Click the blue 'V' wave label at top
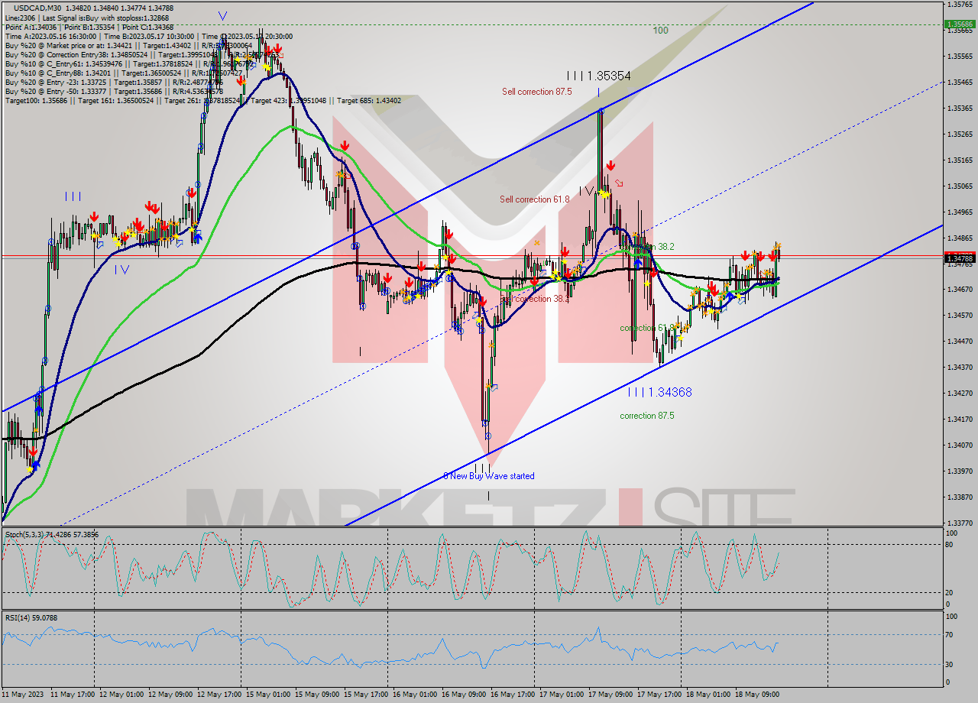The height and width of the screenshot is (703, 978). pos(222,15)
